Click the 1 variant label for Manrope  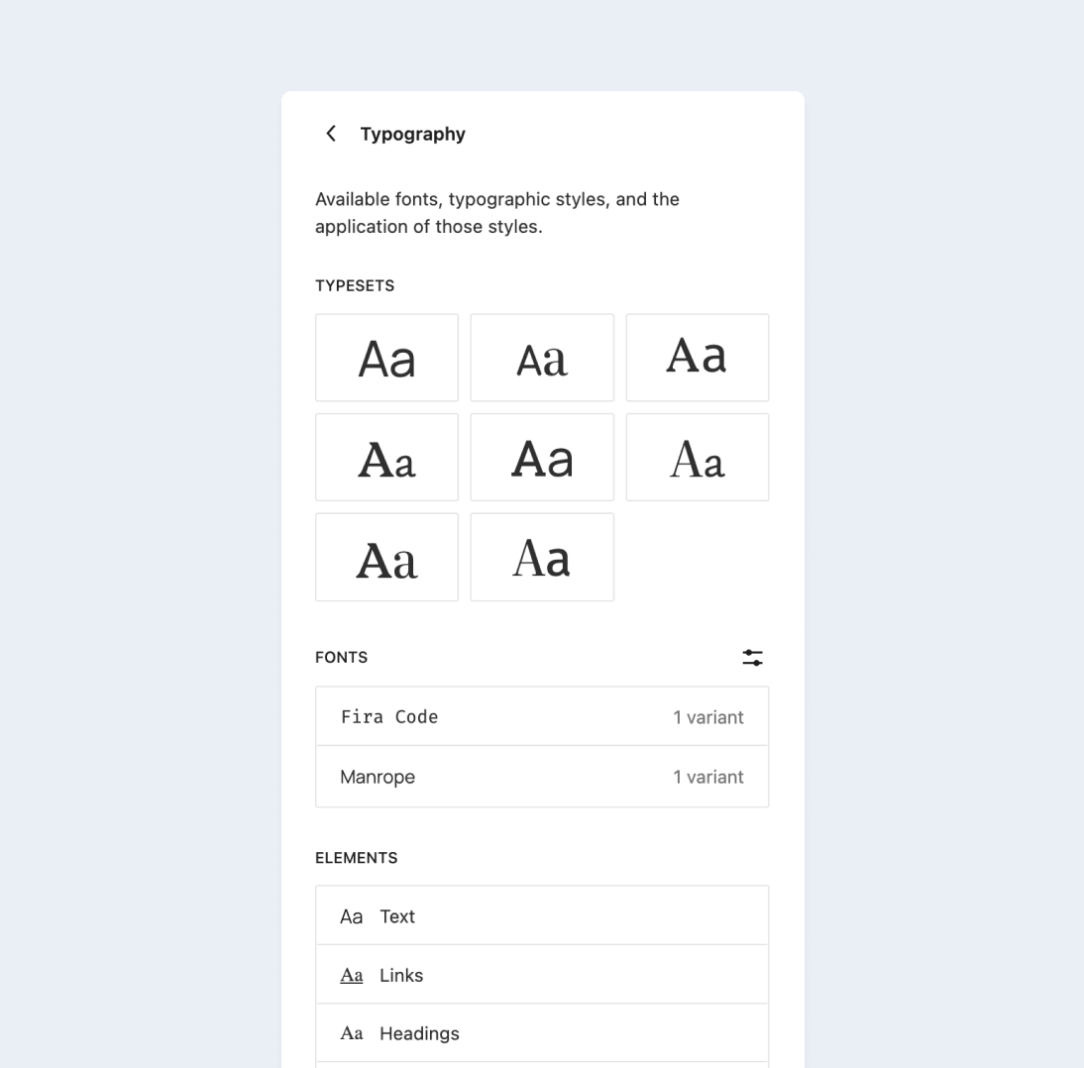point(707,777)
